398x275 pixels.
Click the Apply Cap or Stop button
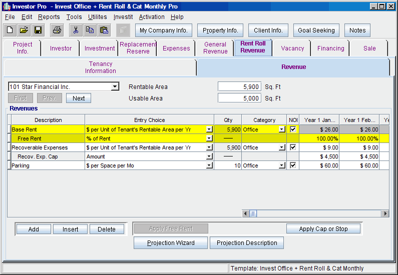click(x=323, y=228)
